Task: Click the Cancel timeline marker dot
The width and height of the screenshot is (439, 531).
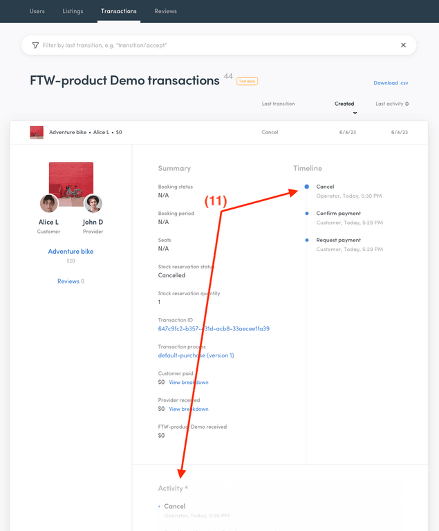Action: pos(307,187)
